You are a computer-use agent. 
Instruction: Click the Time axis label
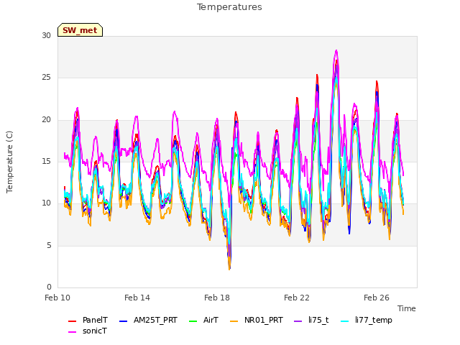407,308
